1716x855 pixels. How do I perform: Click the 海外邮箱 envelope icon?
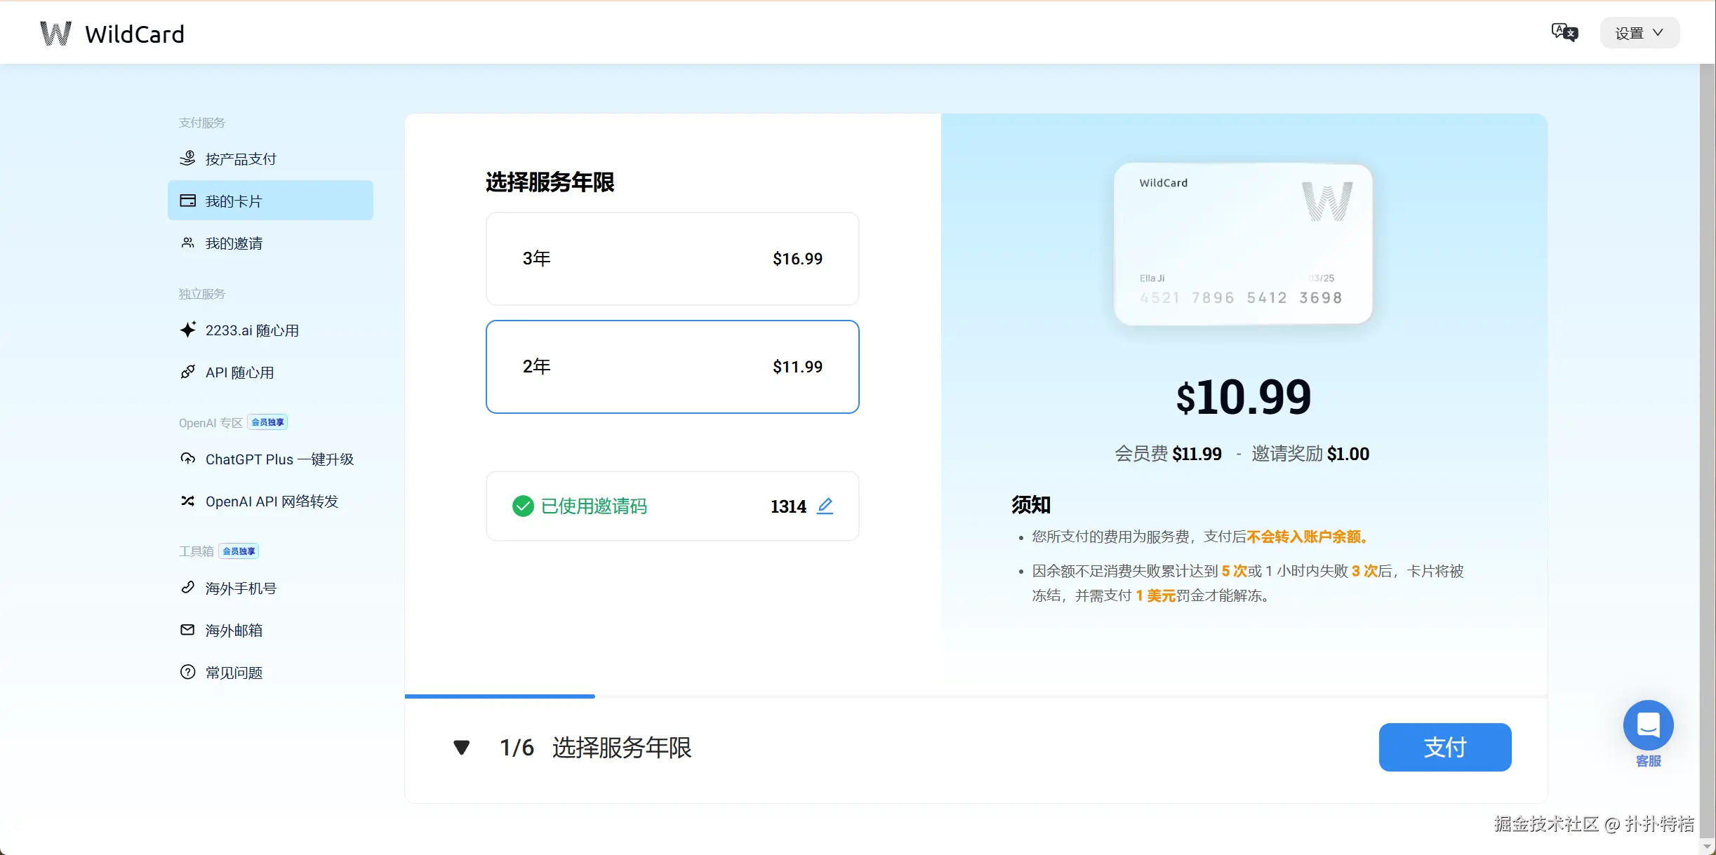tap(187, 630)
